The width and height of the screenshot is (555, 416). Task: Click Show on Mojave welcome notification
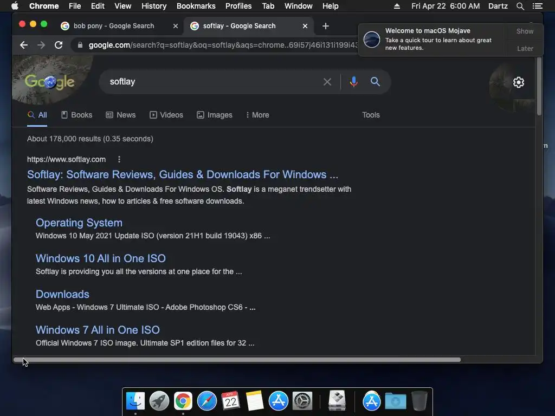point(525,31)
